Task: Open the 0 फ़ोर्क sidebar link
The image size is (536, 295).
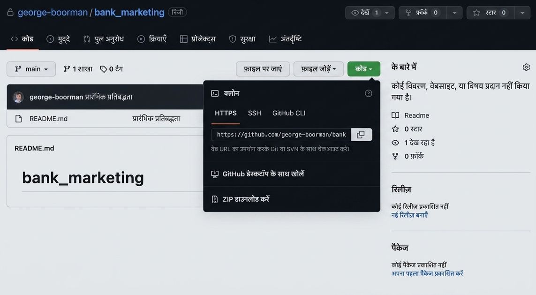Action: point(414,156)
